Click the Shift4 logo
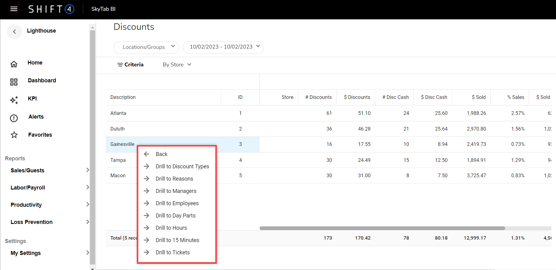Screen dimensions: 556x270 tap(51, 9)
